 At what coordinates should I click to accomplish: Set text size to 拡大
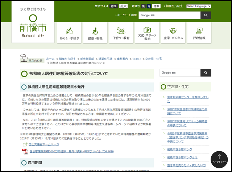pyautogui.click(x=123, y=6)
